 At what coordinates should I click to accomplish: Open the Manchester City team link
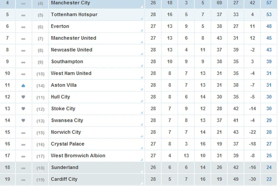[70, 3]
